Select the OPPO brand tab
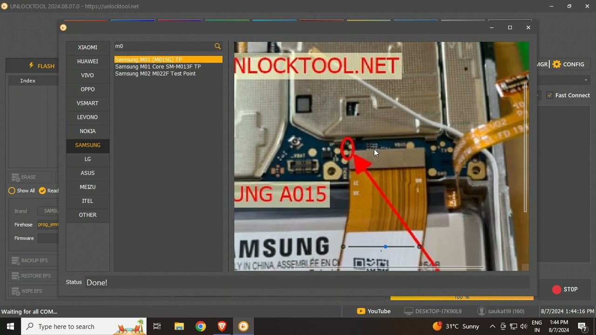Image resolution: width=596 pixels, height=335 pixels. click(88, 89)
